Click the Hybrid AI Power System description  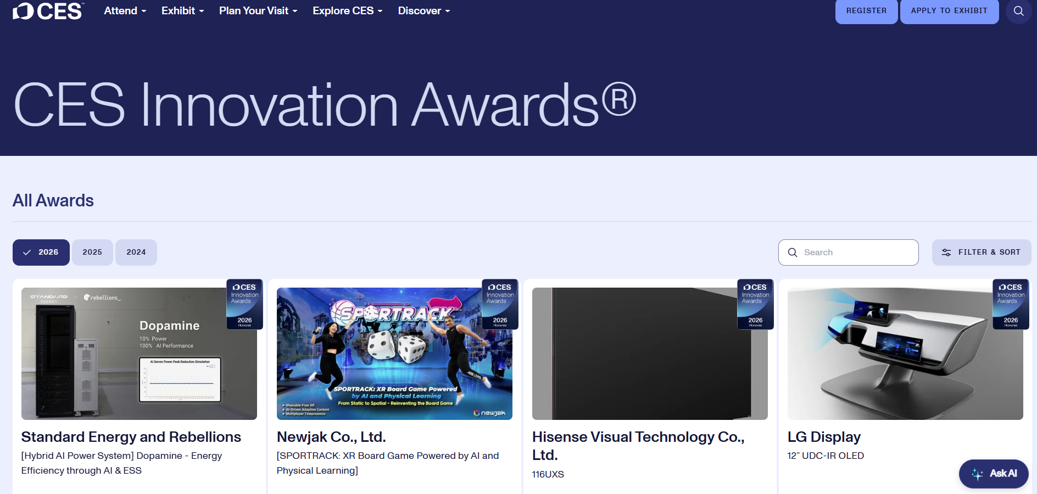pos(122,463)
